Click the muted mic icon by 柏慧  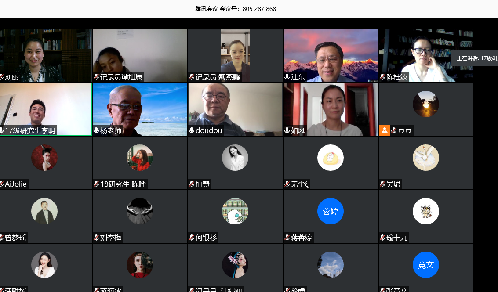click(x=192, y=184)
